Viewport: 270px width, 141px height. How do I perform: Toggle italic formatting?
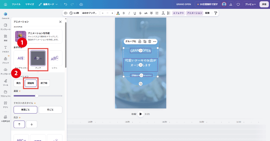pos(129,13)
